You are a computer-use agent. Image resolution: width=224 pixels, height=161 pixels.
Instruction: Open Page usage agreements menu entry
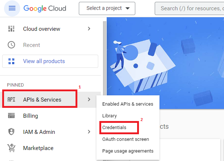(128, 151)
